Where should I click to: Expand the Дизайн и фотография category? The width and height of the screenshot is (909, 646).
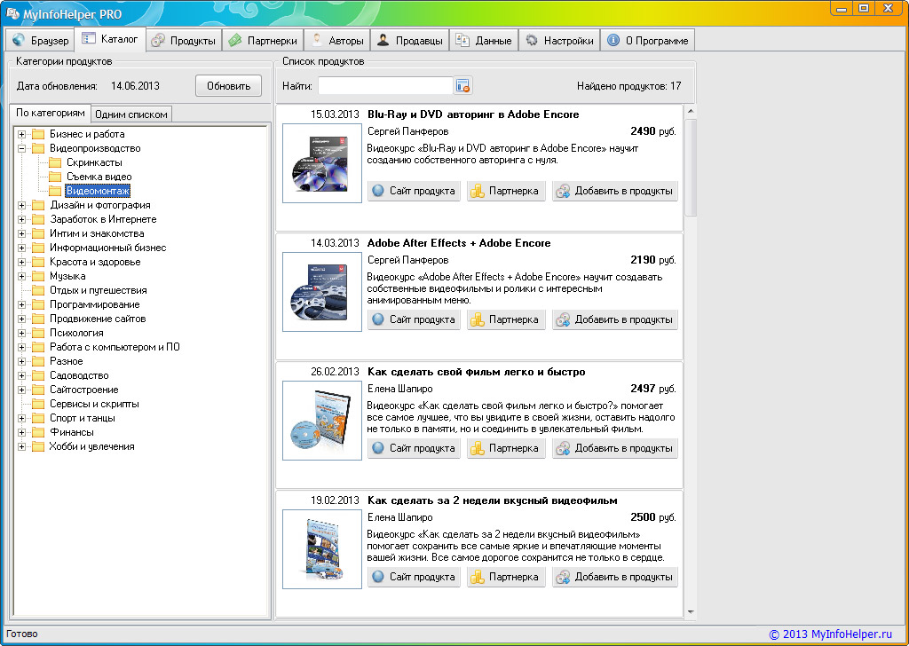pos(22,205)
